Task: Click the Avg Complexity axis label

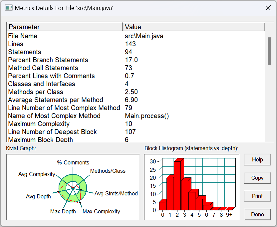Action: point(37,174)
